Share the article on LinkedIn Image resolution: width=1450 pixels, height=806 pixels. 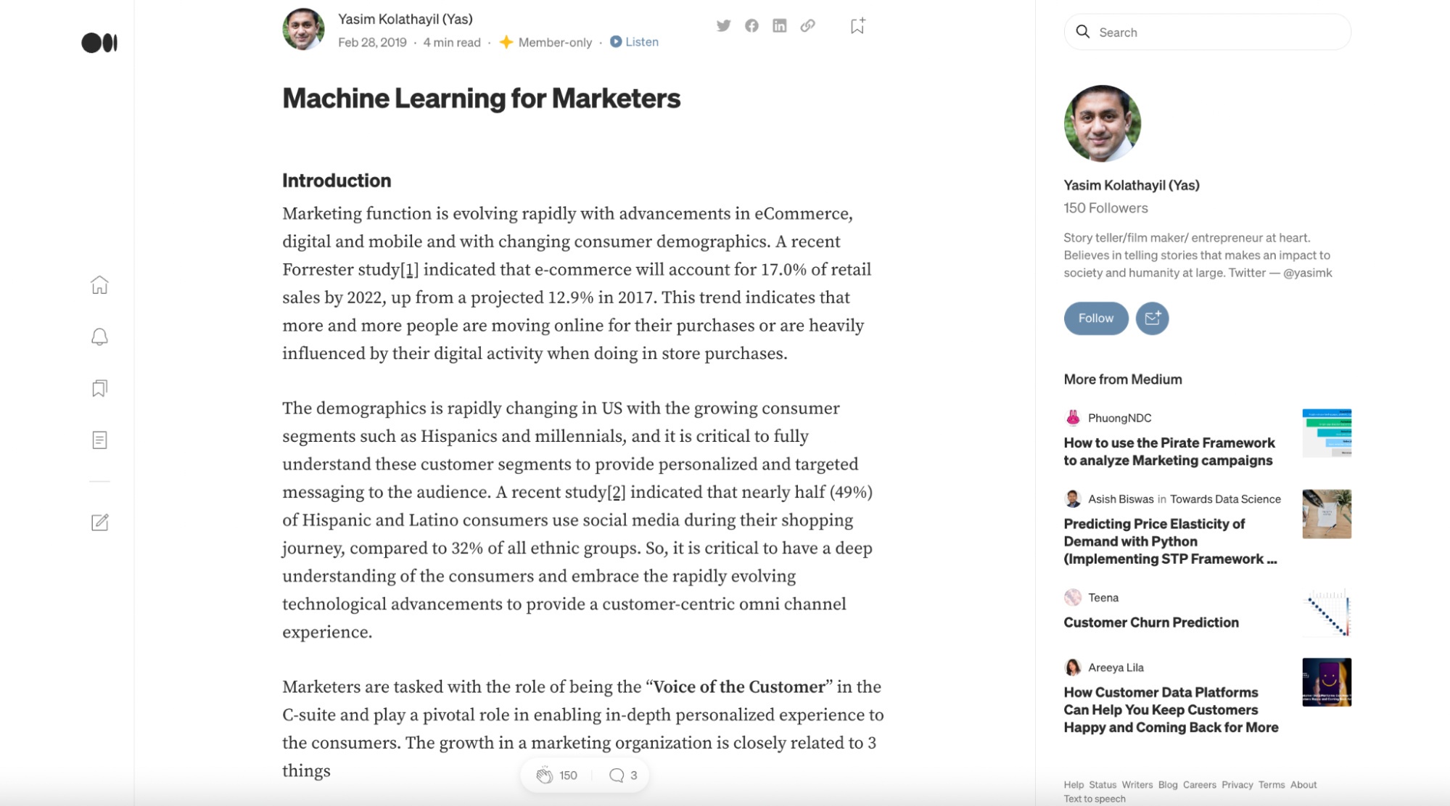(x=780, y=25)
